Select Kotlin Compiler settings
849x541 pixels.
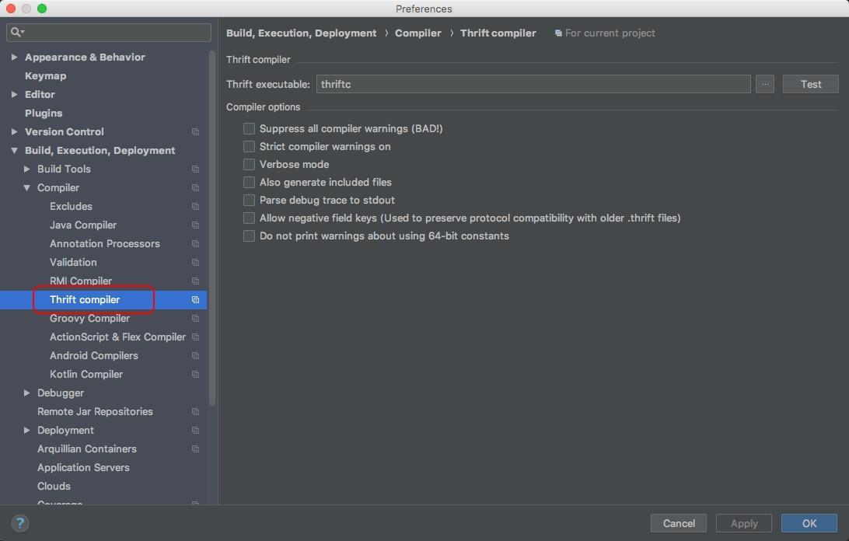(86, 374)
